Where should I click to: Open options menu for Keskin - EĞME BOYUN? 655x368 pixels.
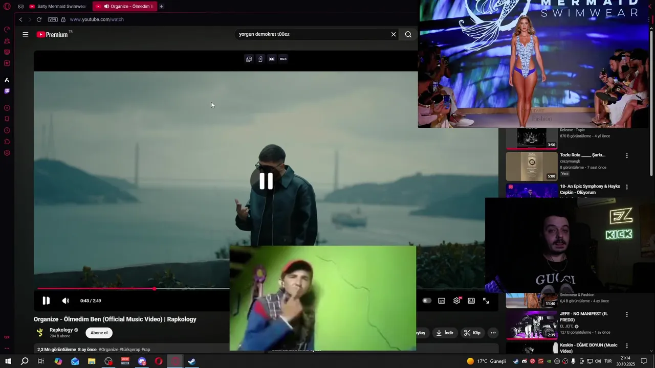627,346
